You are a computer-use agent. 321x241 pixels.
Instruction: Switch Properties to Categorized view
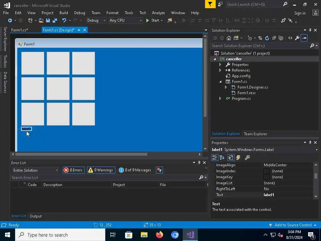pyautogui.click(x=215, y=158)
